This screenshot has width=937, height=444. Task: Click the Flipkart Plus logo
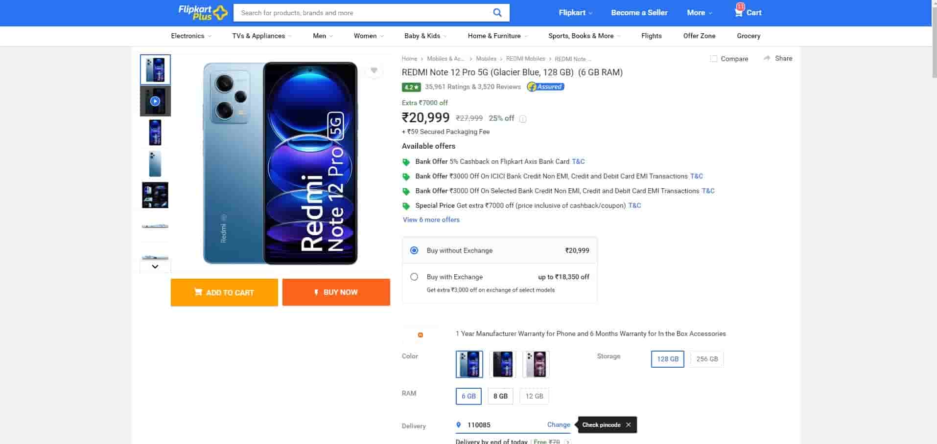tap(203, 13)
